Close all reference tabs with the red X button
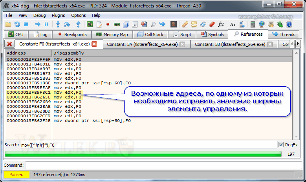The width and height of the screenshot is (306, 182). (x=9, y=44)
